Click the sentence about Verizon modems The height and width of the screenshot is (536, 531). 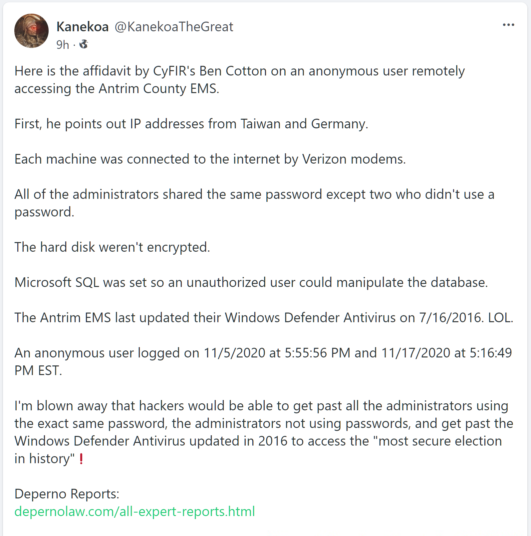click(210, 159)
